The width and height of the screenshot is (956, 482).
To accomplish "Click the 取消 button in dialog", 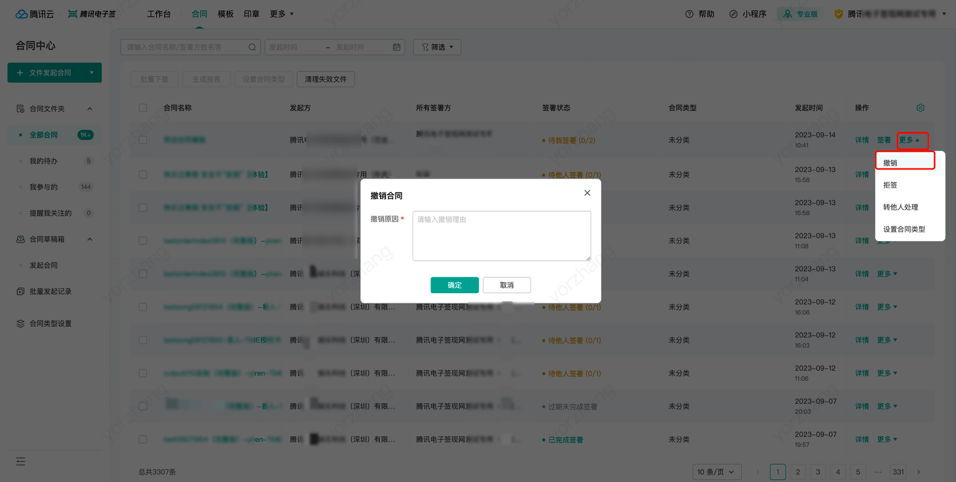I will 506,285.
